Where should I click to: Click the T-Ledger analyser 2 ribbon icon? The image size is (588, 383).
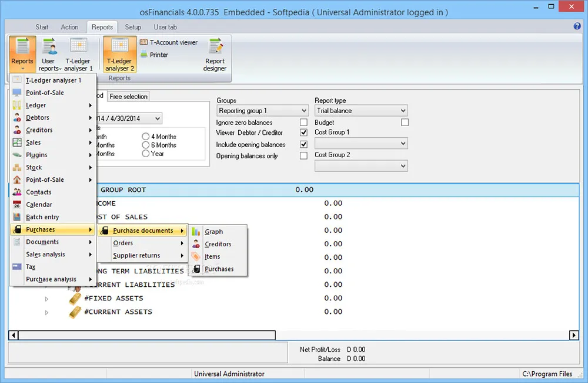point(120,54)
